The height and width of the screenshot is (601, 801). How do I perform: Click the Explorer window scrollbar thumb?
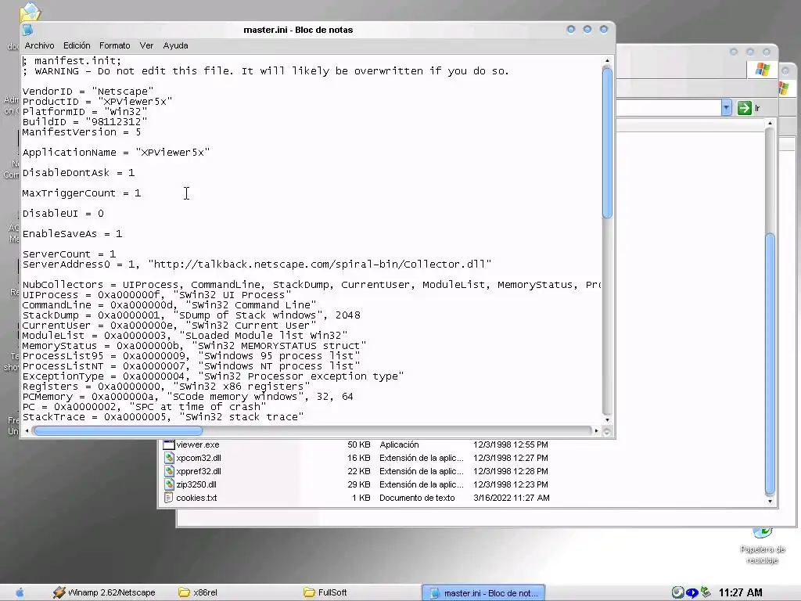pyautogui.click(x=770, y=364)
